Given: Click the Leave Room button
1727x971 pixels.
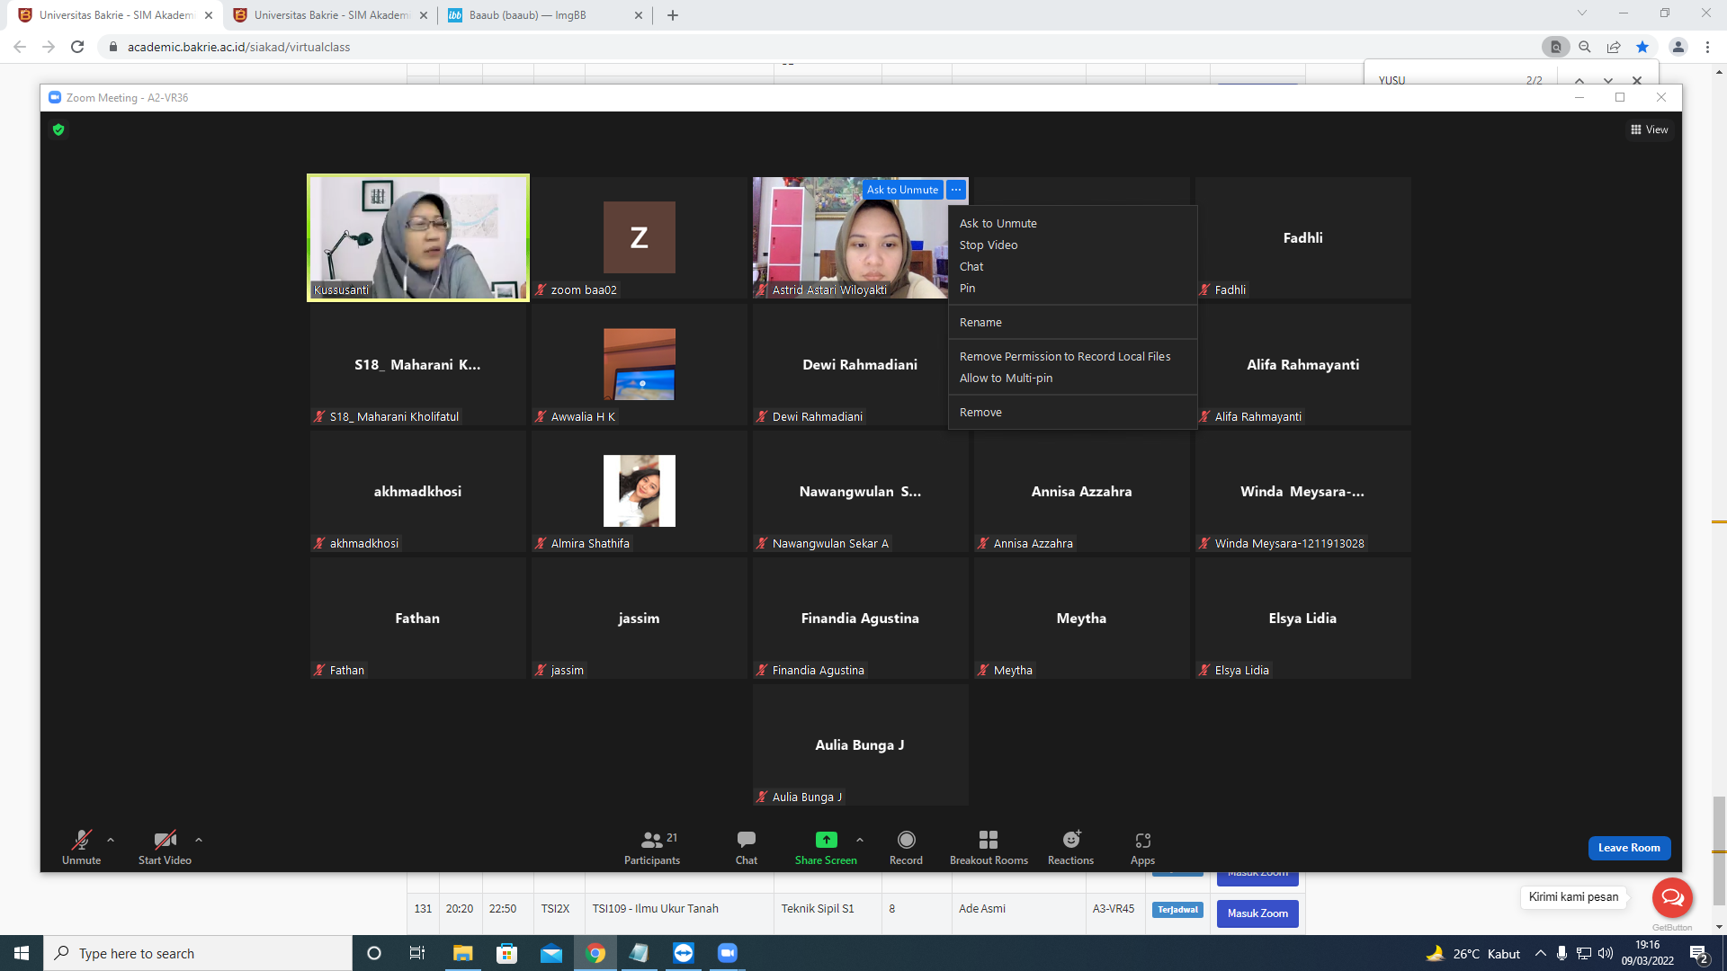Looking at the screenshot, I should click(x=1629, y=848).
